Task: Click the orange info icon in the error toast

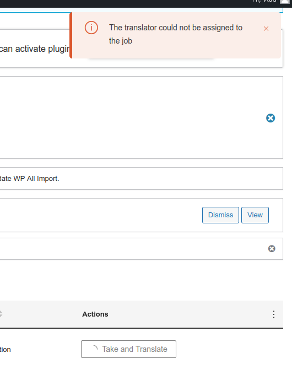Action: (91, 28)
